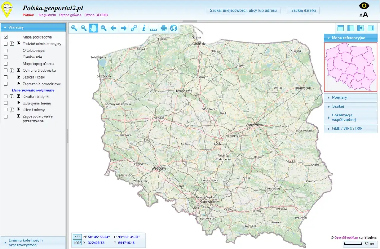The image size is (380, 249).
Task: Open the Strona GEOBID link
Action: click(96, 15)
